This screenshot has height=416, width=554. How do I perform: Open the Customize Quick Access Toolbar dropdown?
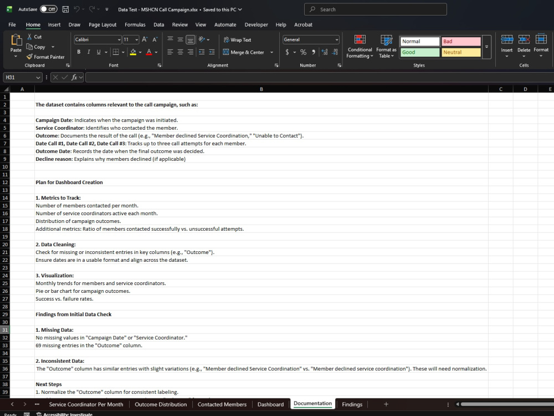(107, 9)
